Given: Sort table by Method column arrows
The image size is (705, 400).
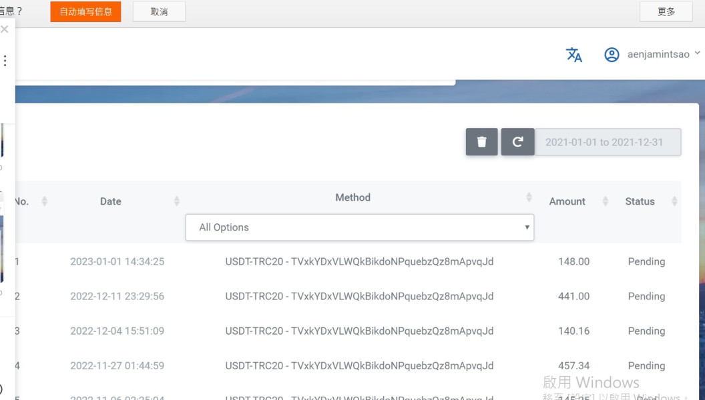Looking at the screenshot, I should tap(529, 197).
